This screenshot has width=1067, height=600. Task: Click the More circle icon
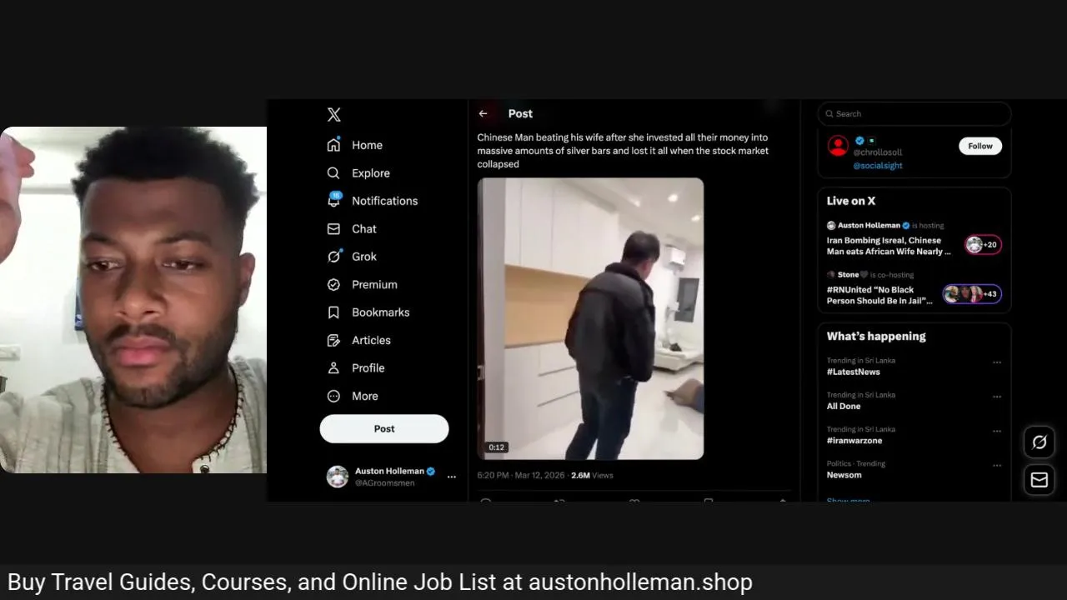tap(333, 396)
